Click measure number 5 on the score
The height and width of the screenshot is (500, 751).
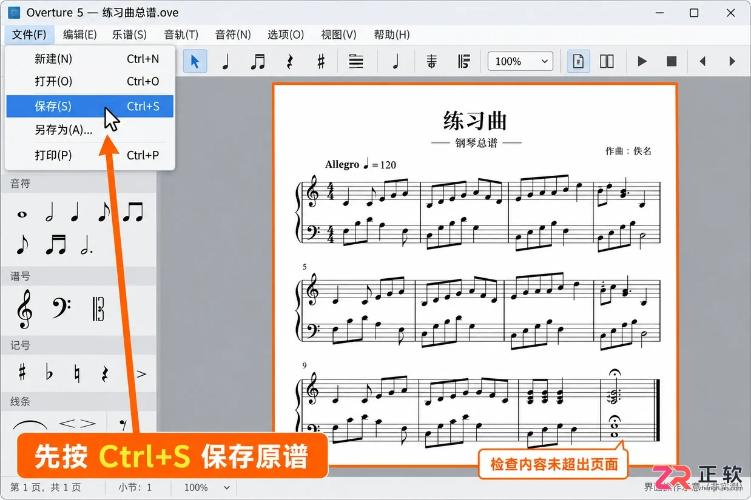305,267
